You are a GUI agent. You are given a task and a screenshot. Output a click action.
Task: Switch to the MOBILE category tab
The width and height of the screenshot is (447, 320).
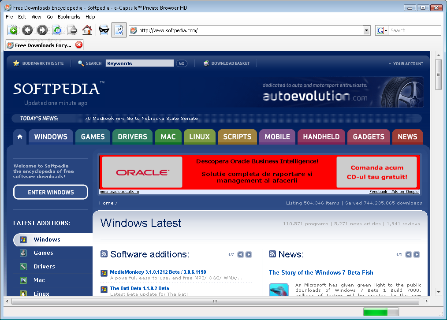click(277, 137)
